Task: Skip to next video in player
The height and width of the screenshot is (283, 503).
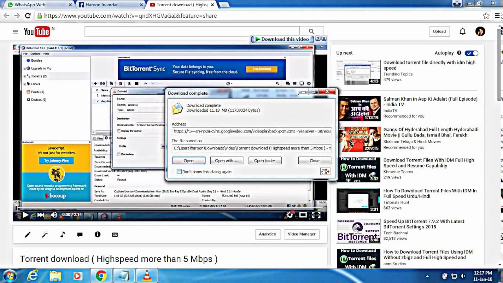Action: tap(40, 215)
